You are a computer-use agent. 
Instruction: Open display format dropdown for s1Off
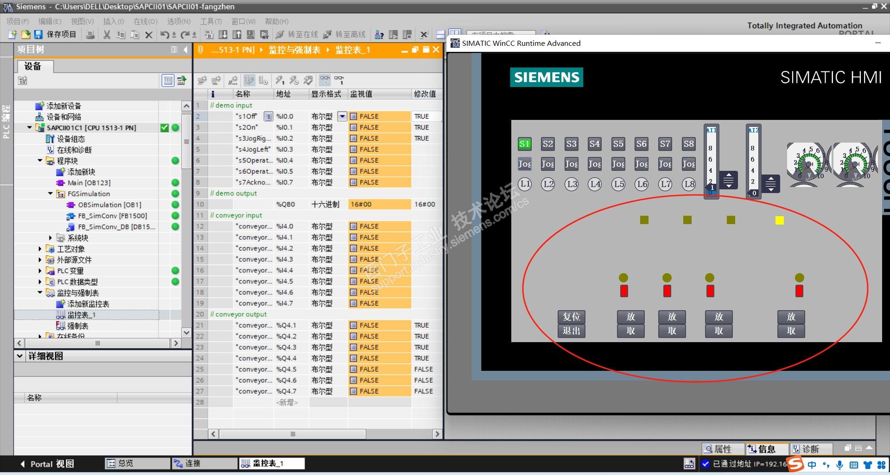342,116
